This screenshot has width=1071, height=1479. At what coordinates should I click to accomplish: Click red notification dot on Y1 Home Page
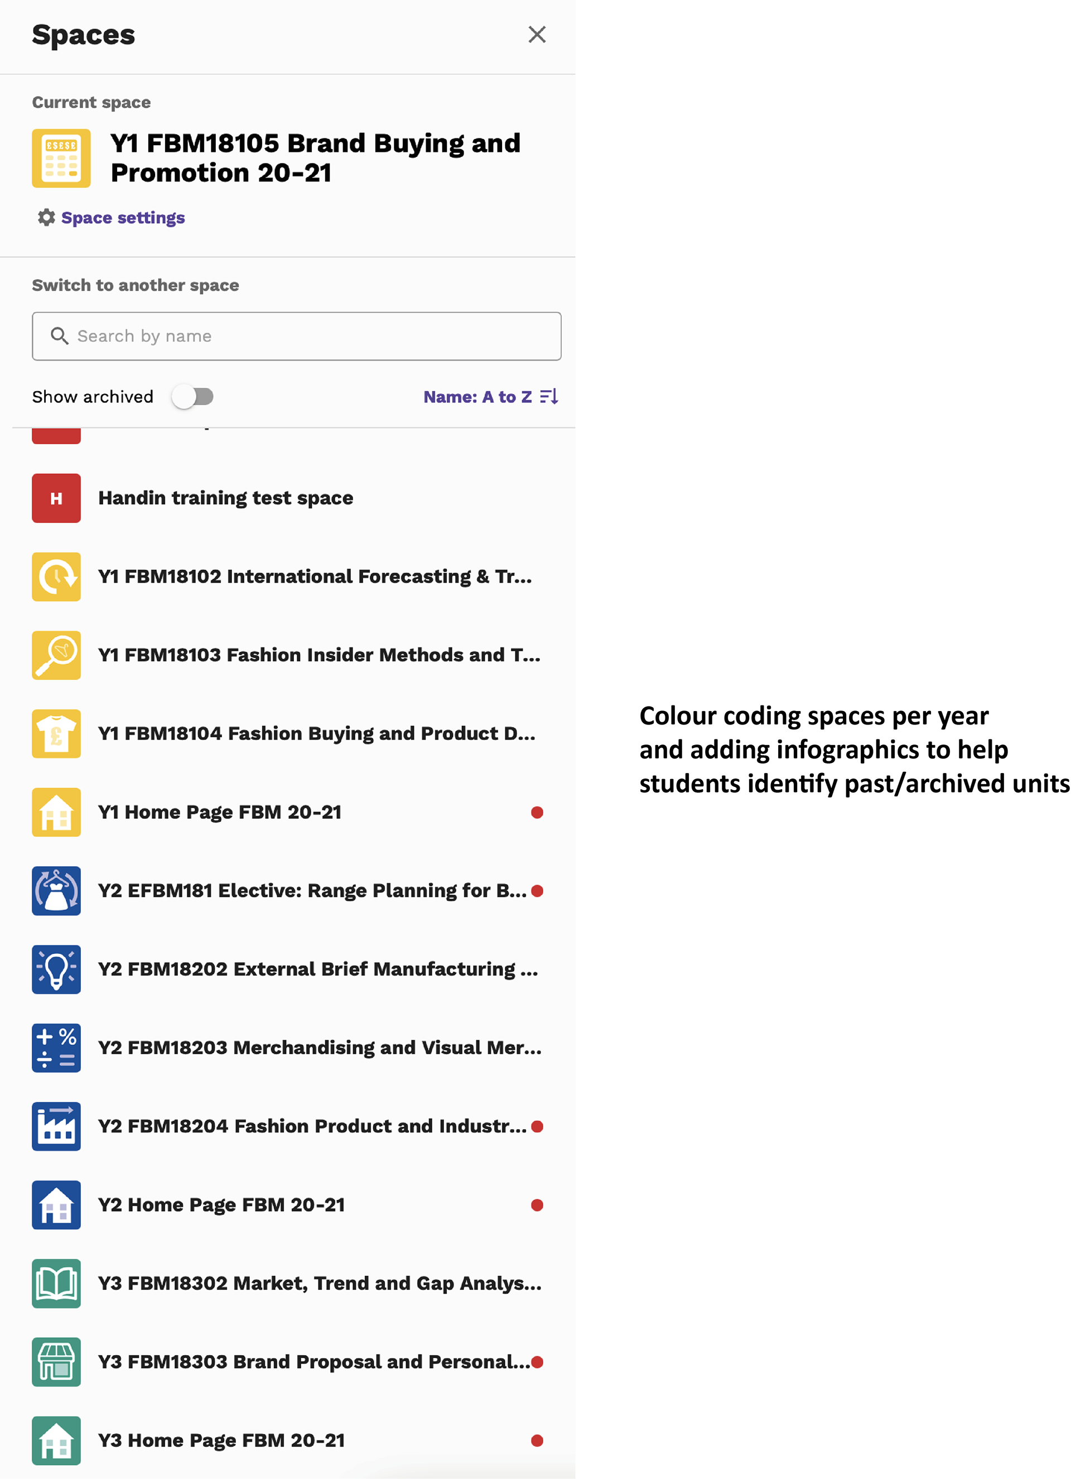pos(537,813)
